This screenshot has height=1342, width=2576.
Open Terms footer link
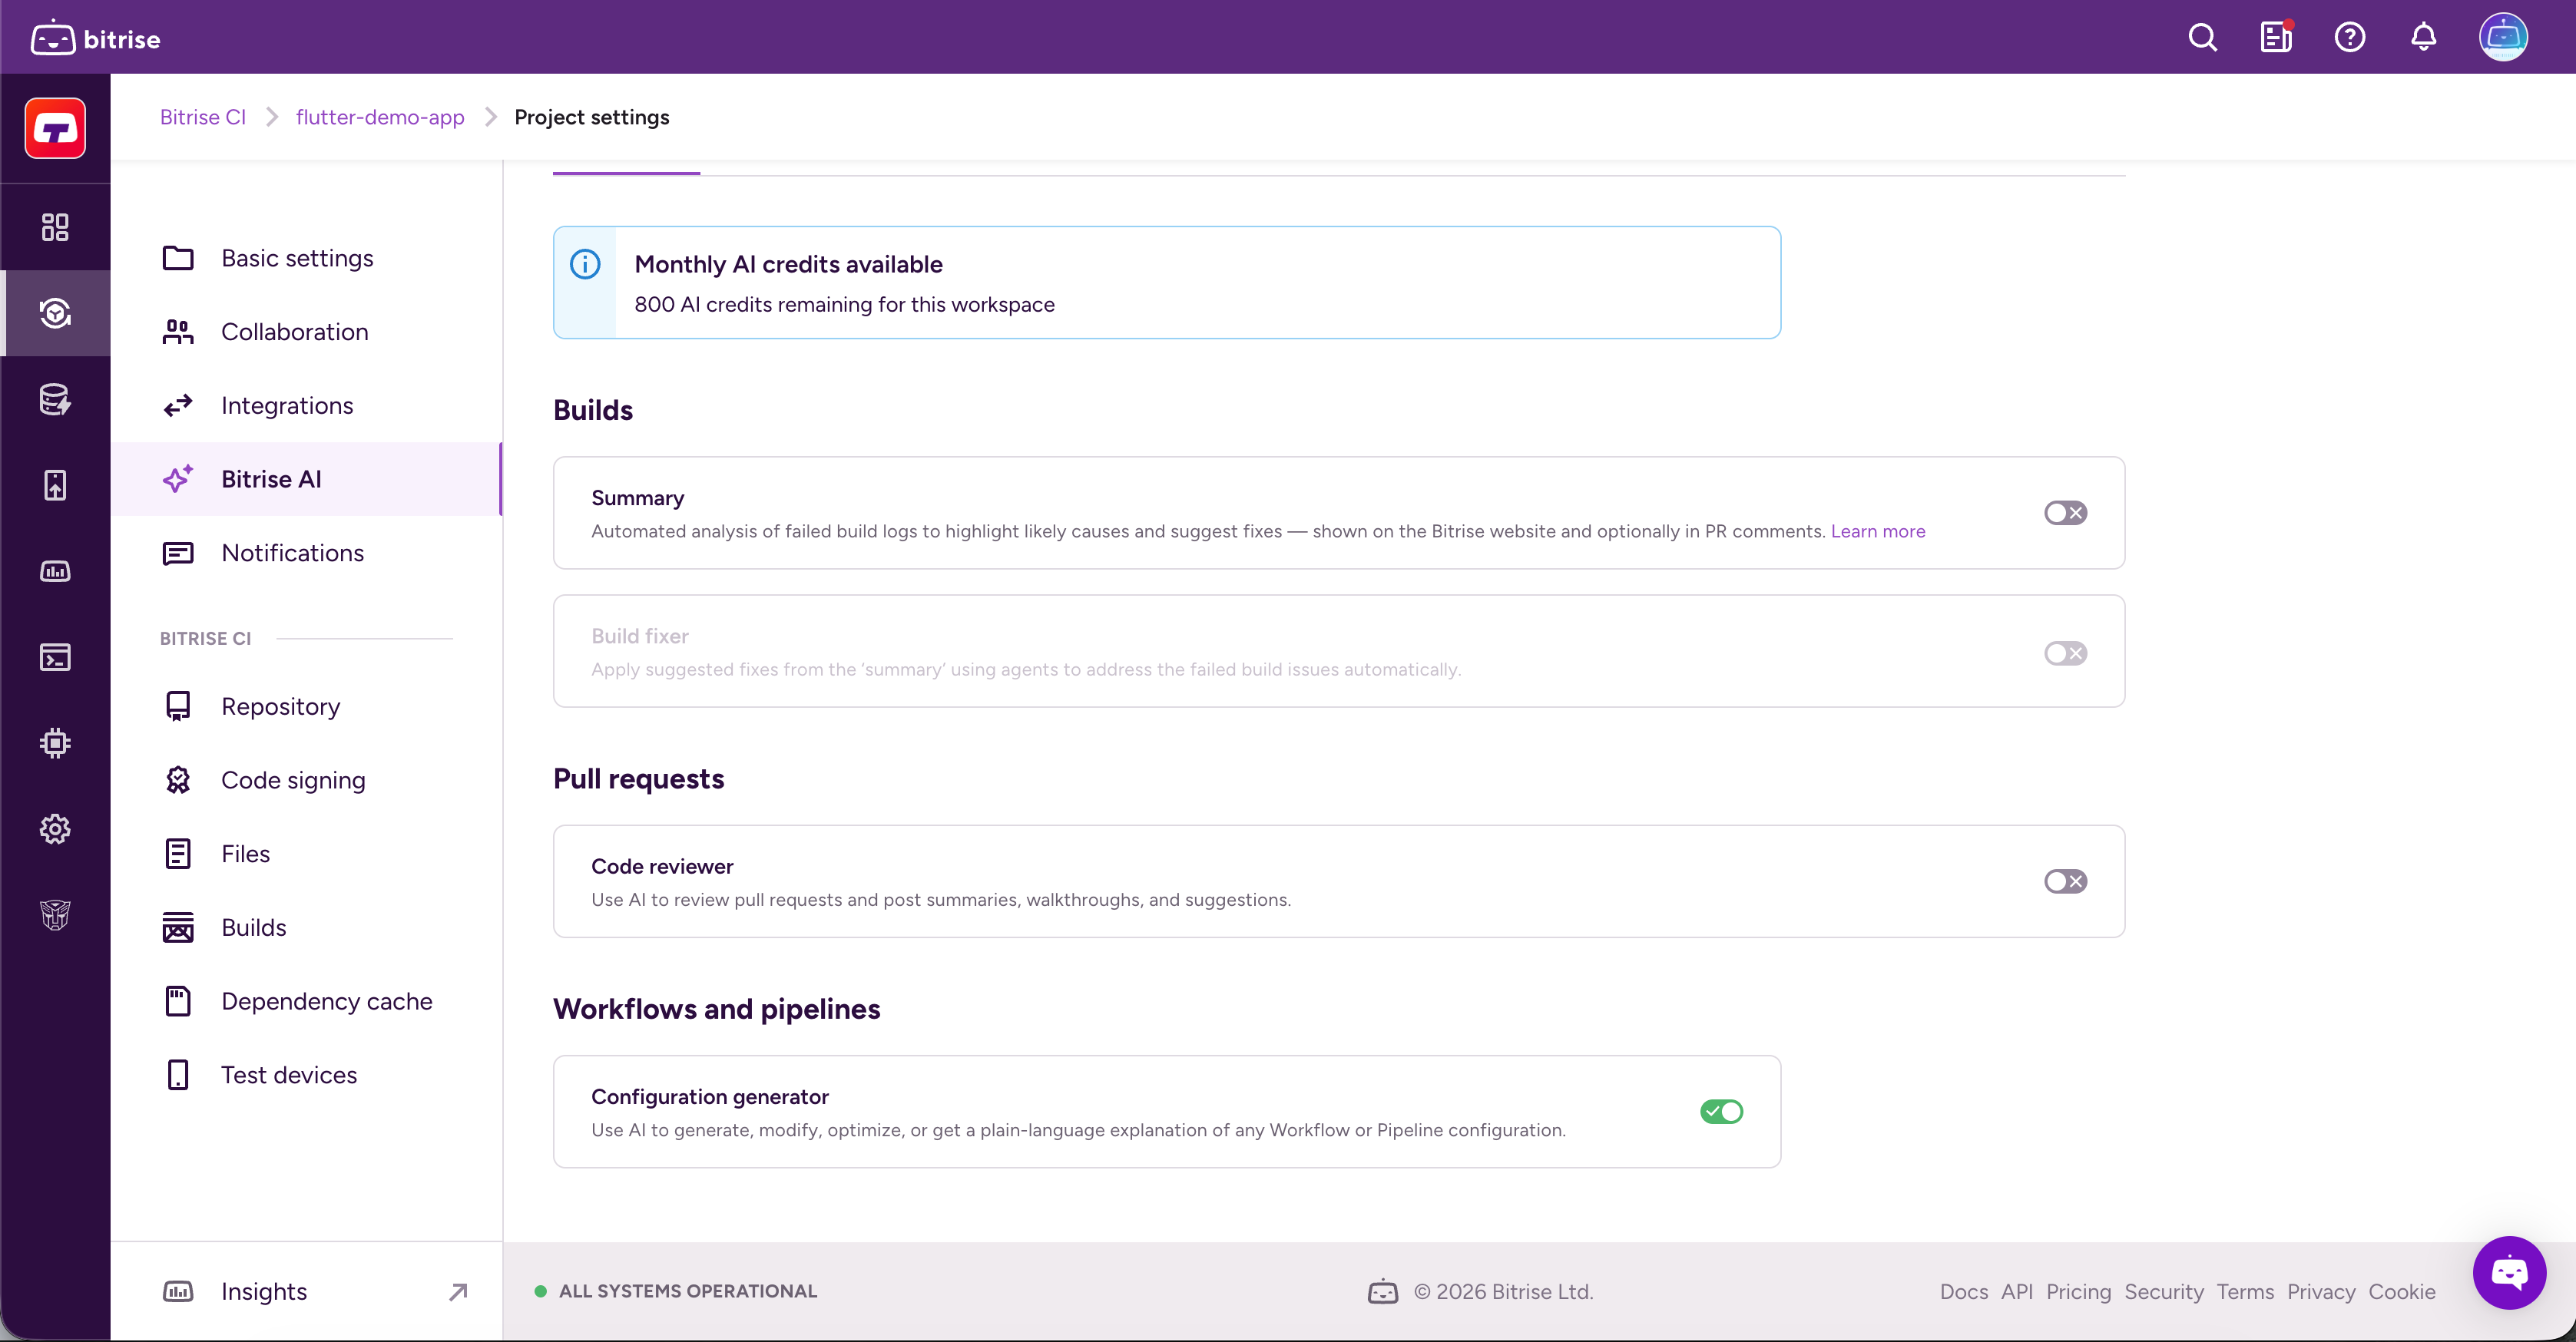point(2244,1291)
